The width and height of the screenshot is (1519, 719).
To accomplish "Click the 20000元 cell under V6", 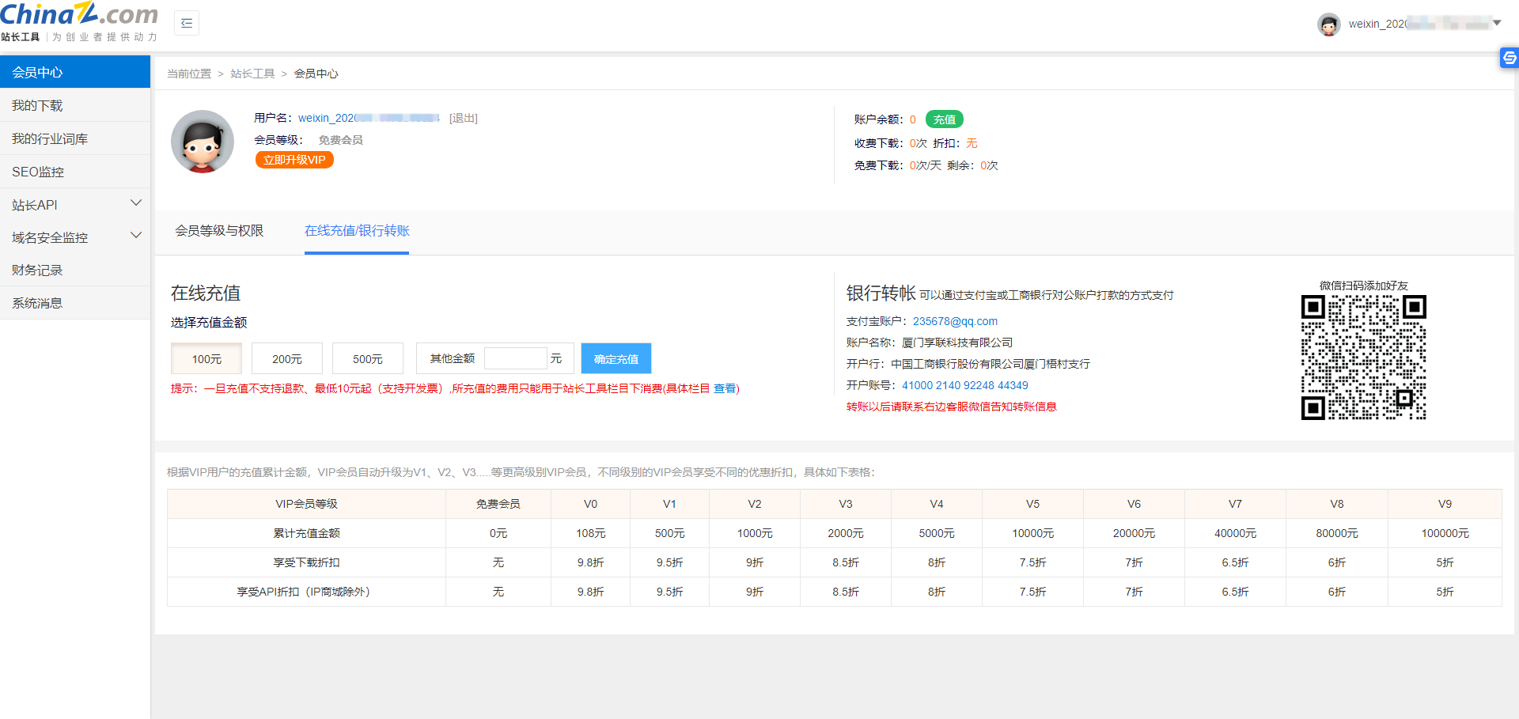I will point(1134,533).
